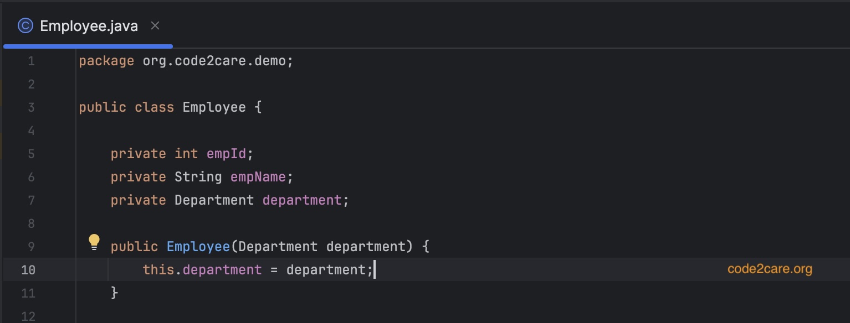Click line number 1 in the gutter
This screenshot has height=323, width=850.
pyautogui.click(x=31, y=61)
